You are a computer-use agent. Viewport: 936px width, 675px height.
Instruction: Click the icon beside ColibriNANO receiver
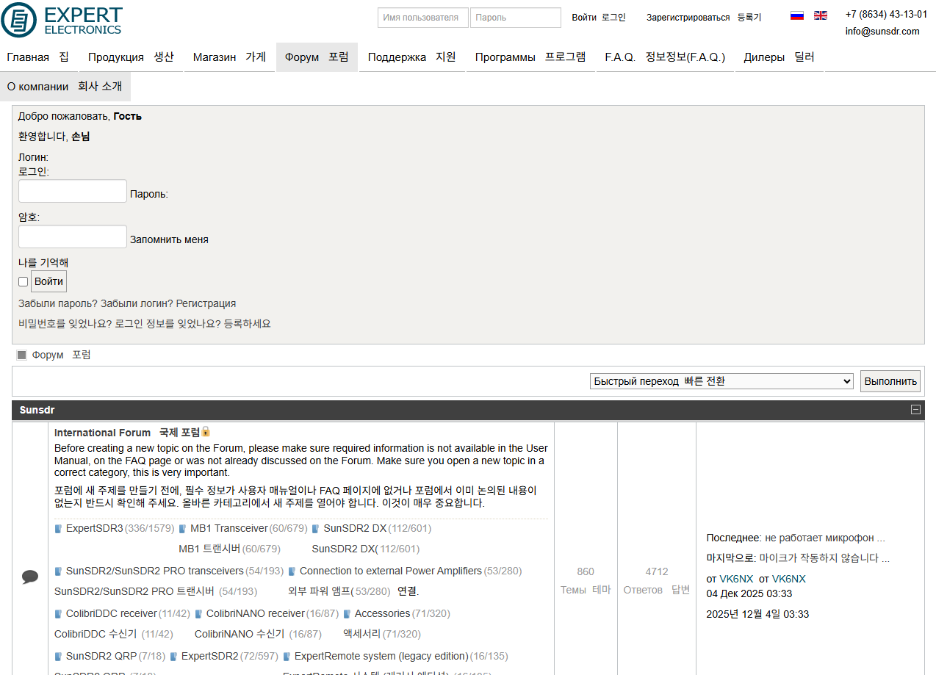point(199,614)
